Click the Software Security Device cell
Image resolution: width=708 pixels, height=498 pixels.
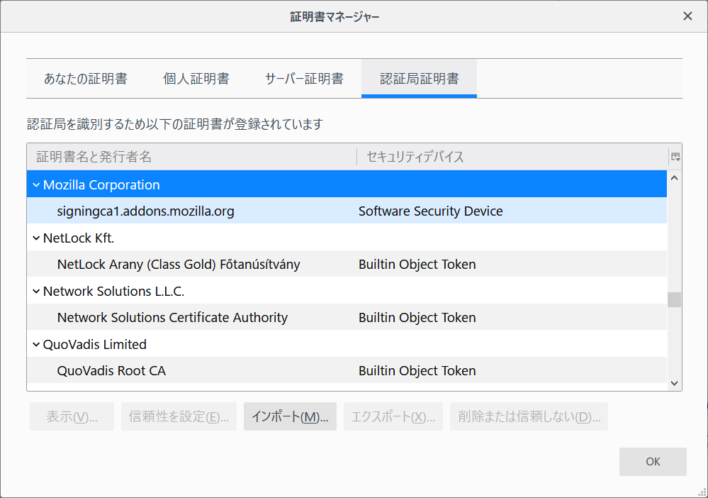(x=430, y=211)
